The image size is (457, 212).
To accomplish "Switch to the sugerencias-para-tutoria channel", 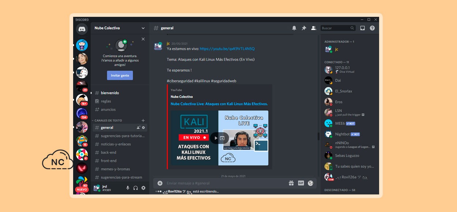I will click(120, 136).
